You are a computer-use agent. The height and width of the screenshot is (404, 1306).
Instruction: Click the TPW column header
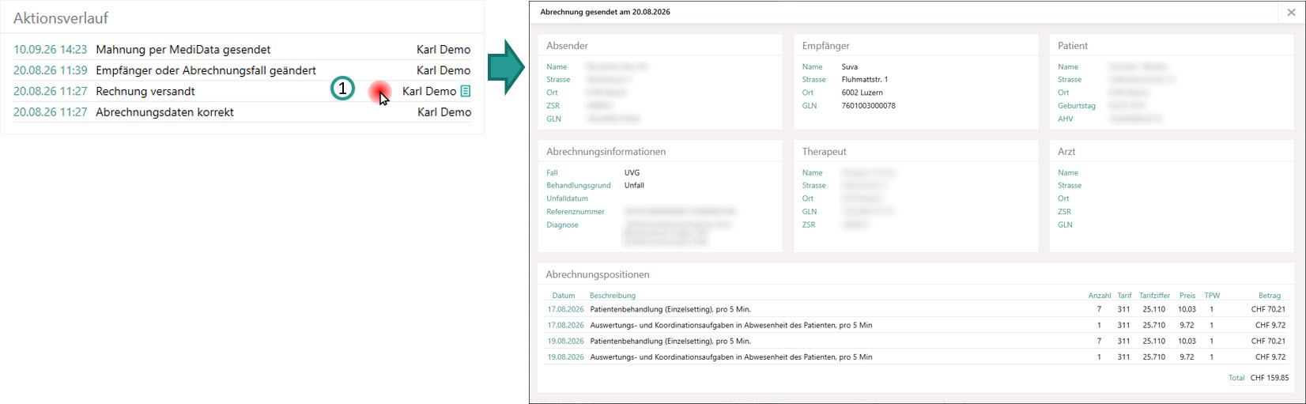[1212, 296]
